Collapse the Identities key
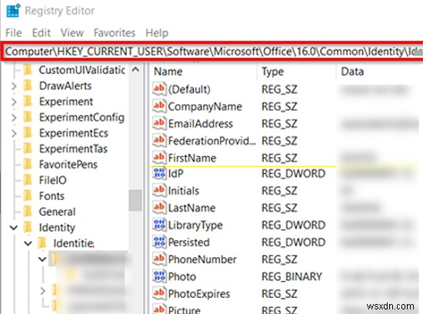 coord(28,243)
